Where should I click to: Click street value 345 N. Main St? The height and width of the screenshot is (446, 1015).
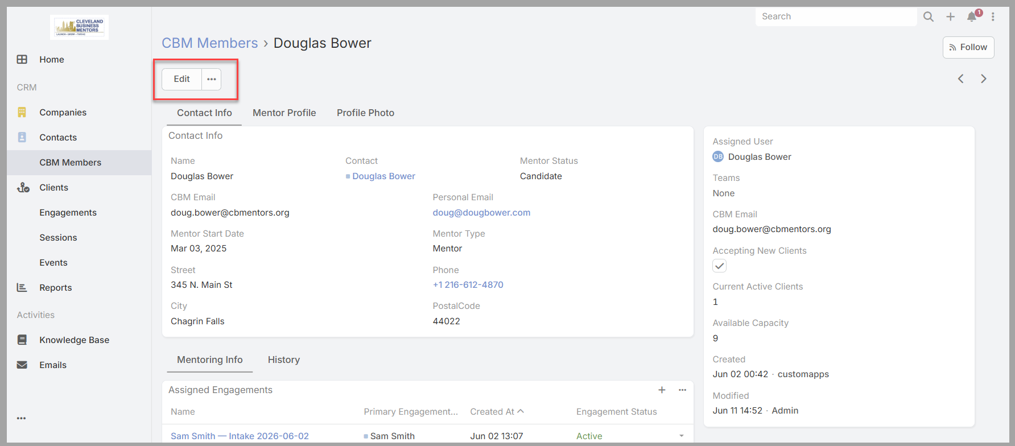tap(201, 285)
